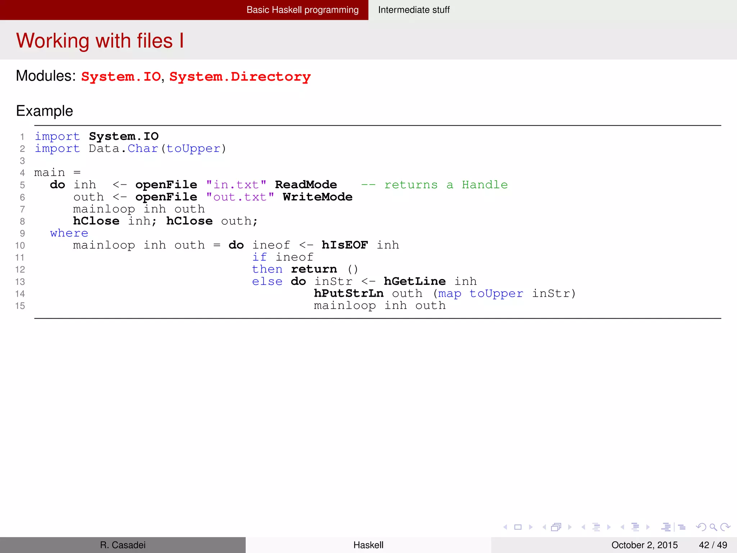
Task: Click the go-forward curved arrow icon
Action: point(725,527)
